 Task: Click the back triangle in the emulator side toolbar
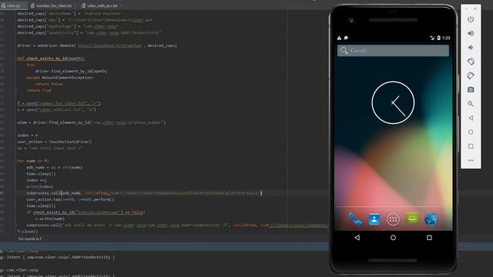[471, 118]
